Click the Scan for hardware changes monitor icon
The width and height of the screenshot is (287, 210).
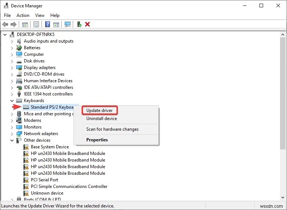68,24
